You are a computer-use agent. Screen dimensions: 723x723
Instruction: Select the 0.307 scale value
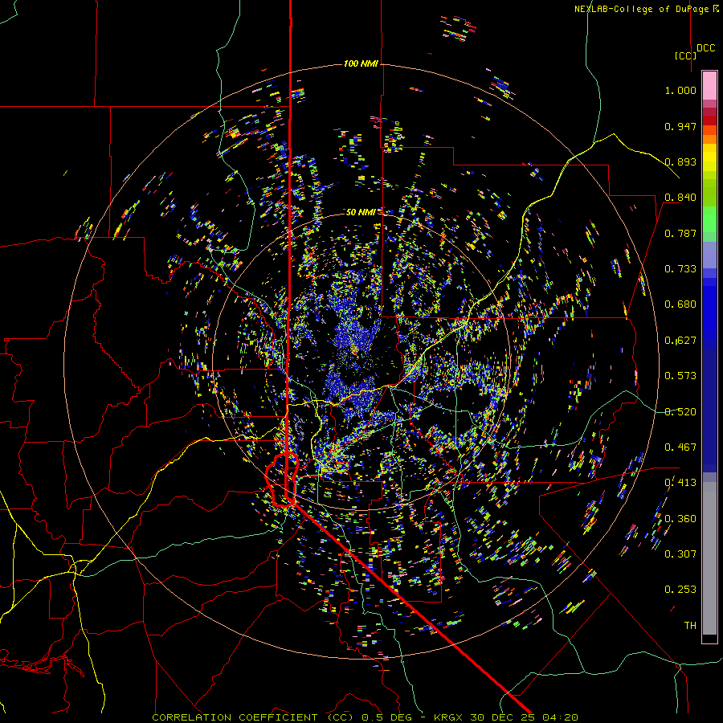(680, 553)
